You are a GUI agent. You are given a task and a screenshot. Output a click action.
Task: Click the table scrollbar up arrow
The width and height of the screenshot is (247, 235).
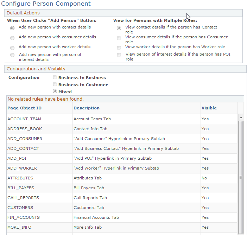click(x=241, y=118)
